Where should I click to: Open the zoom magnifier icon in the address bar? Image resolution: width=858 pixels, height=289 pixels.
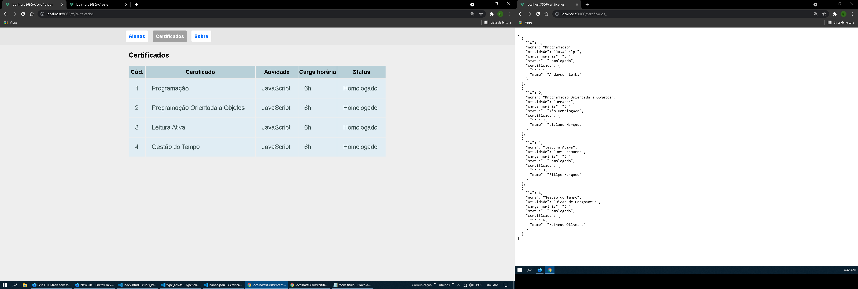472,14
